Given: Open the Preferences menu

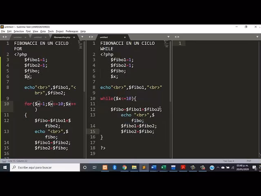Looking at the screenshot, I should click(72, 31).
